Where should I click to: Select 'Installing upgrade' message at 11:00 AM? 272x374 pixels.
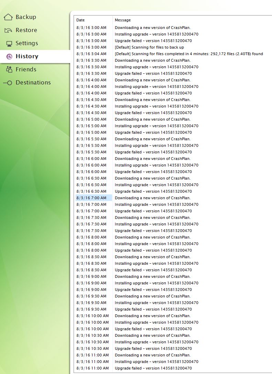(156, 362)
